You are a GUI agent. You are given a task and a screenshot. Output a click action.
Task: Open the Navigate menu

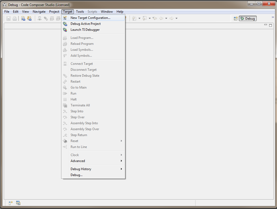pos(39,11)
